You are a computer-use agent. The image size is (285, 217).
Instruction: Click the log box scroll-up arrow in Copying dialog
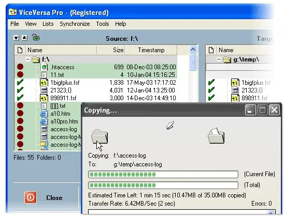click(271, 213)
